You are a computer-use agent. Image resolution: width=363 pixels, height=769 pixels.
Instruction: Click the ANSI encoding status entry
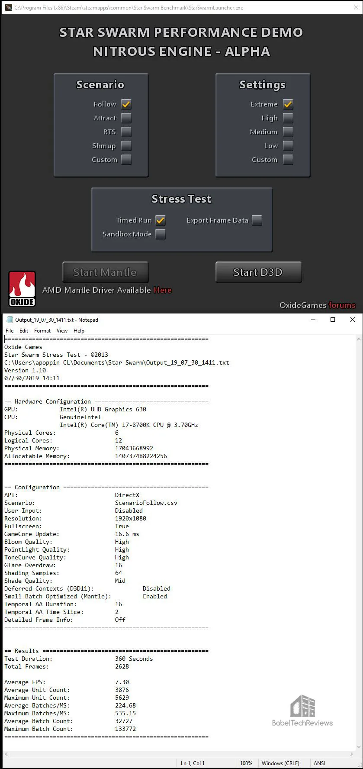click(x=319, y=763)
